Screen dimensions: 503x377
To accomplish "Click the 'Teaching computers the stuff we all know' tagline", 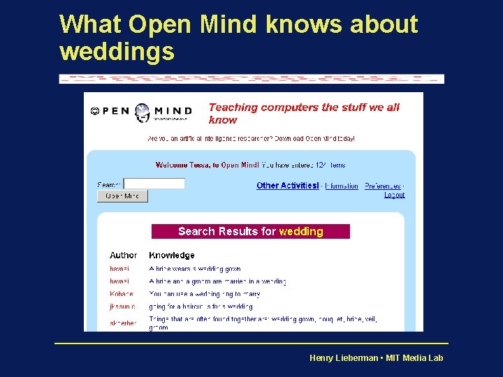I will tap(304, 113).
